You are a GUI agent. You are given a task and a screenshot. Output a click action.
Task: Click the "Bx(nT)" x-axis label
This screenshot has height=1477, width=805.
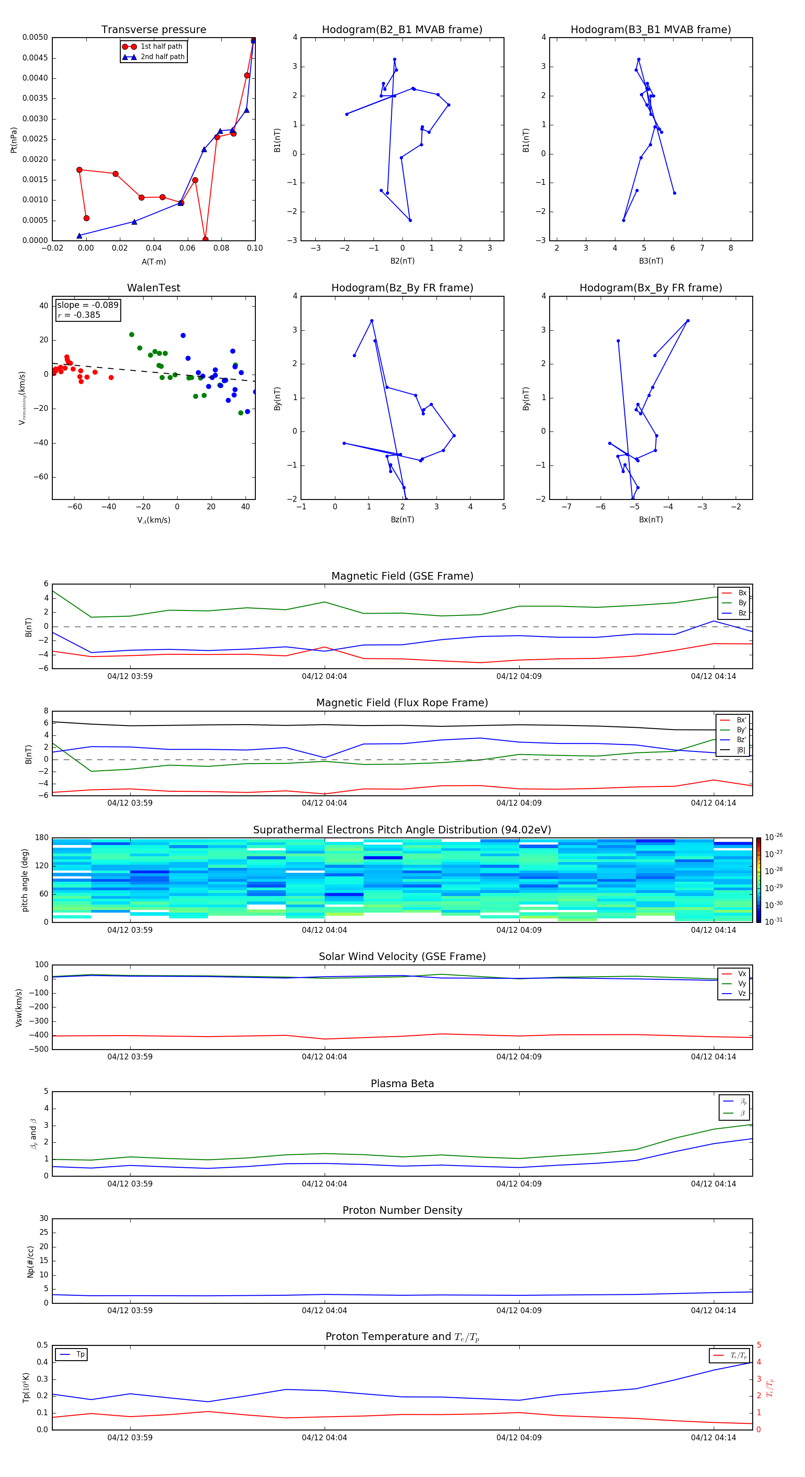[651, 520]
